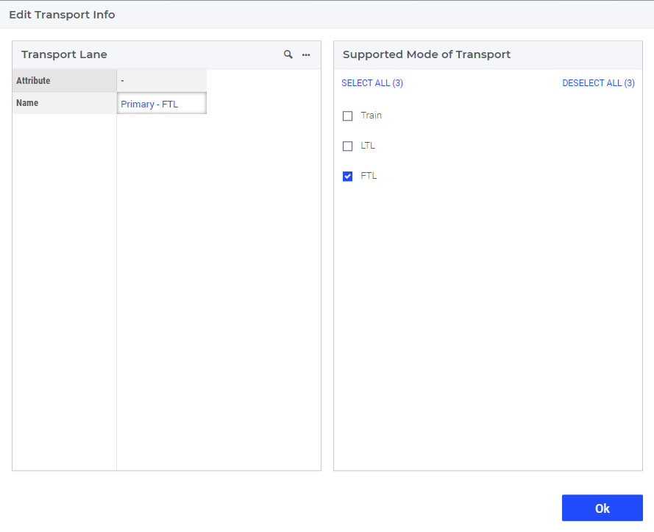Uncheck the FTL checkbox
The width and height of the screenshot is (654, 532).
(347, 177)
